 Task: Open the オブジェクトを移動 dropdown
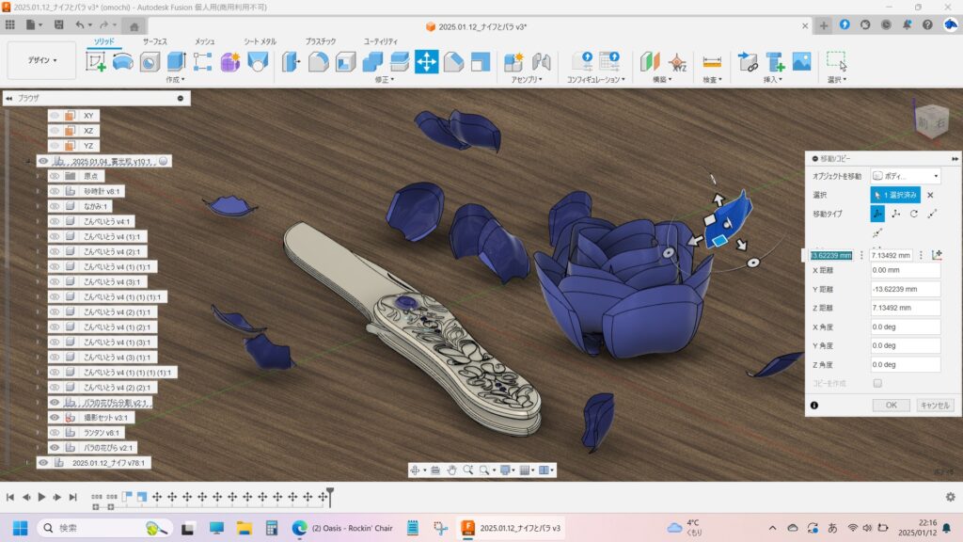coord(906,176)
